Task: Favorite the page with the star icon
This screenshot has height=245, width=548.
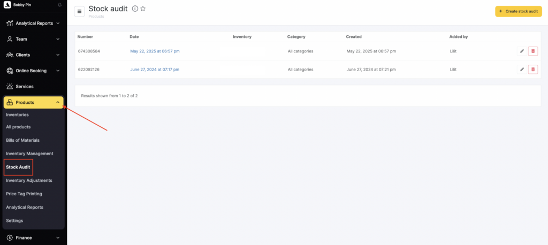Action: (143, 9)
